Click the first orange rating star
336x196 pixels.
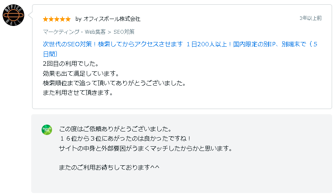tap(46, 19)
